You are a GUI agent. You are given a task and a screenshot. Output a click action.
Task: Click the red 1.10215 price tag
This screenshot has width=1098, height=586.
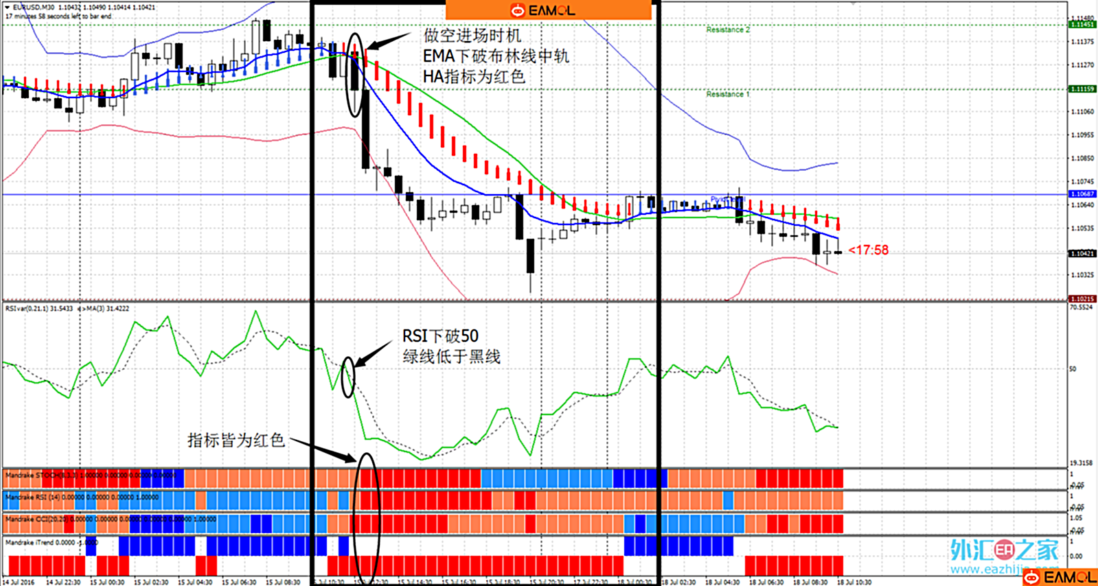click(1082, 299)
